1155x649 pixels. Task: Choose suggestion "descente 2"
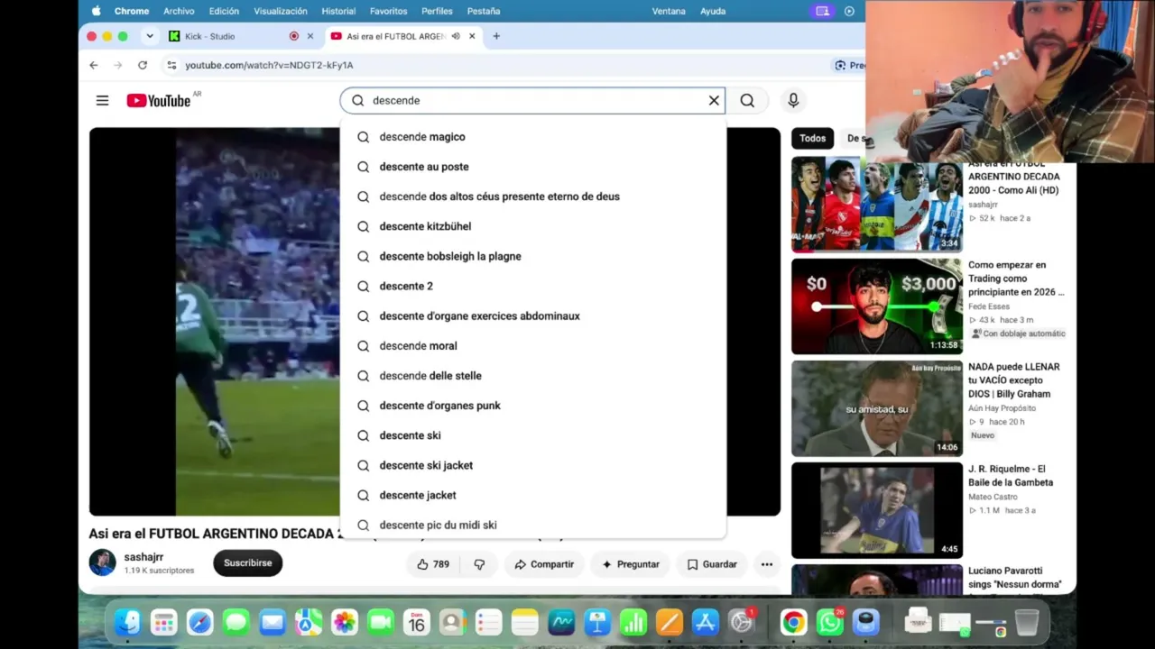click(532, 286)
